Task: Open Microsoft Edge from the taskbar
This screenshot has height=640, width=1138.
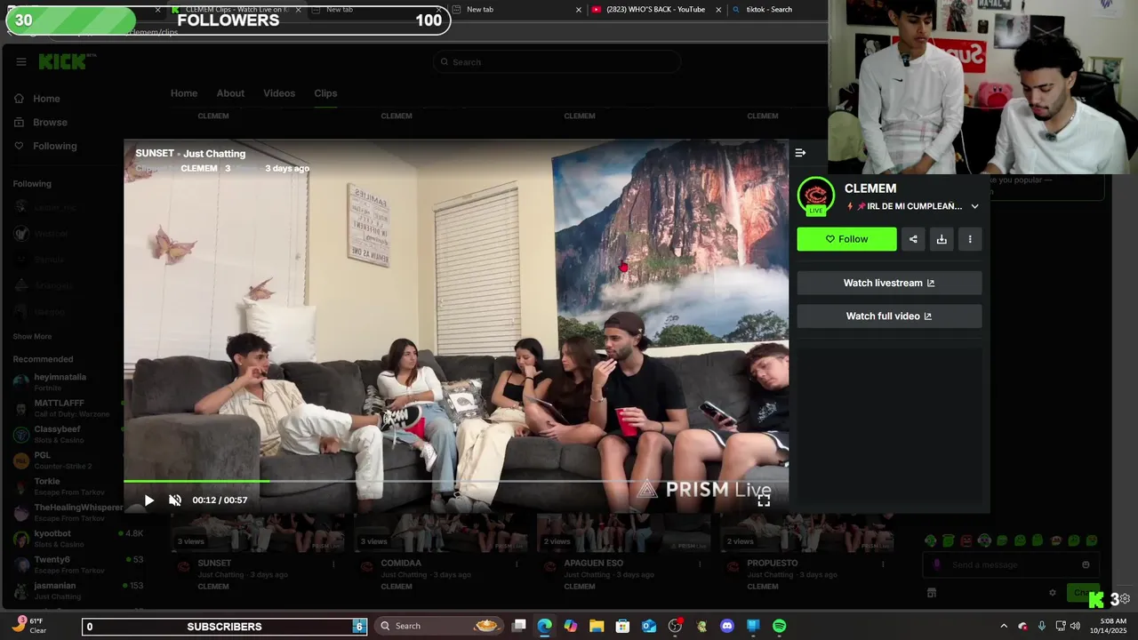Action: click(x=544, y=626)
